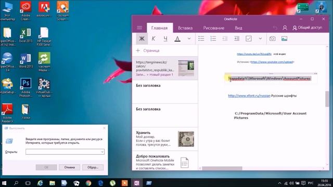This screenshot has width=333, height=187.
Task: Switch input language via РУС indicator
Action: [x=311, y=183]
